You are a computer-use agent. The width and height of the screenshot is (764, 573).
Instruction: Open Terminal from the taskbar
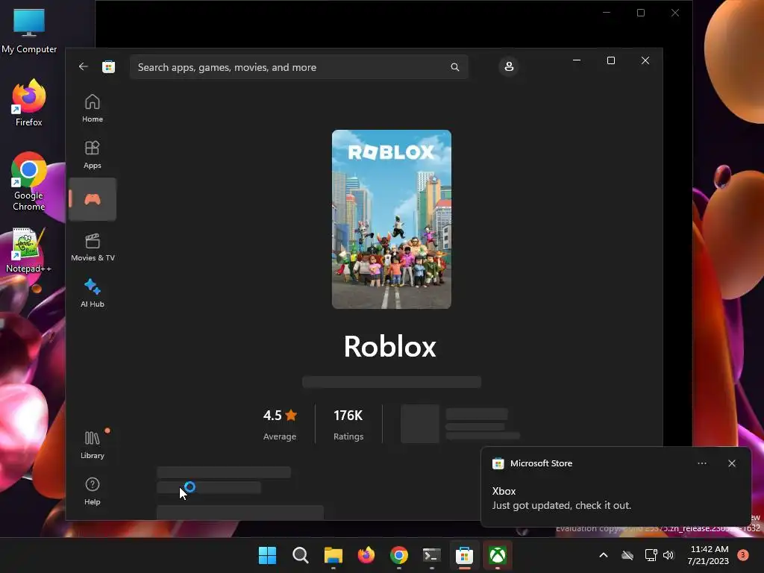point(432,555)
